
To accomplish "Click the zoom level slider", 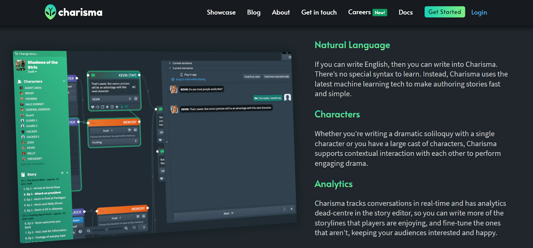I will [107, 229].
